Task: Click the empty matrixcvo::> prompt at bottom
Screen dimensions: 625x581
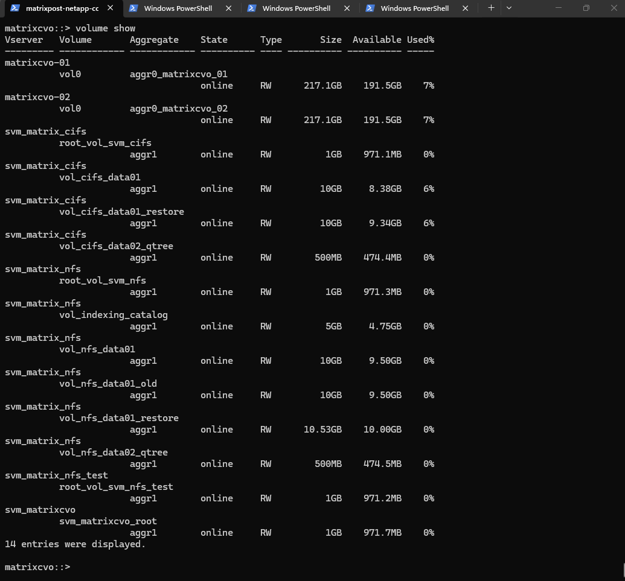Action: pyautogui.click(x=37, y=567)
